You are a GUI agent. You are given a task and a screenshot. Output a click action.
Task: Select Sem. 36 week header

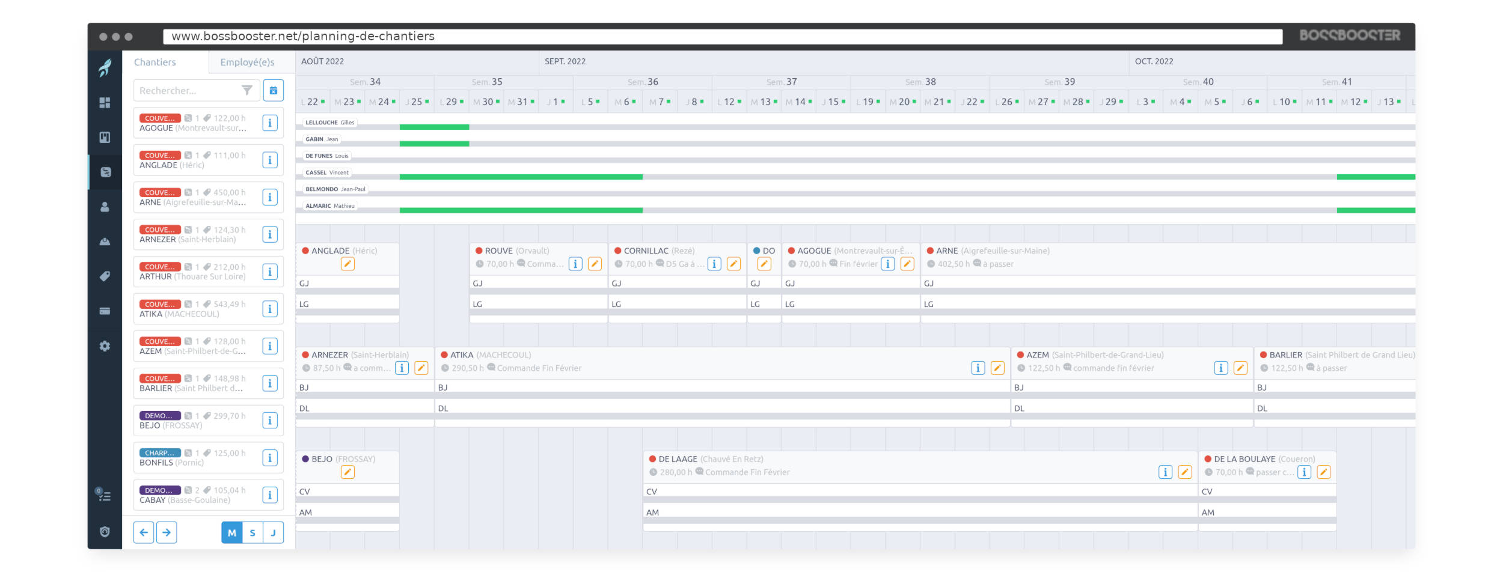(643, 82)
